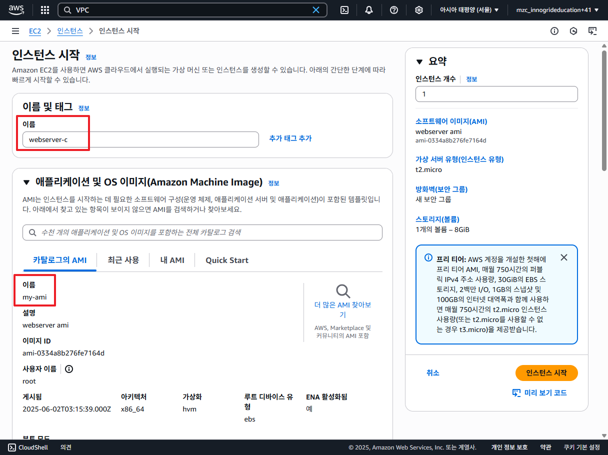Click the 더 많은 AMI 찾아보기 magnifier icon
The height and width of the screenshot is (455, 608).
point(343,291)
